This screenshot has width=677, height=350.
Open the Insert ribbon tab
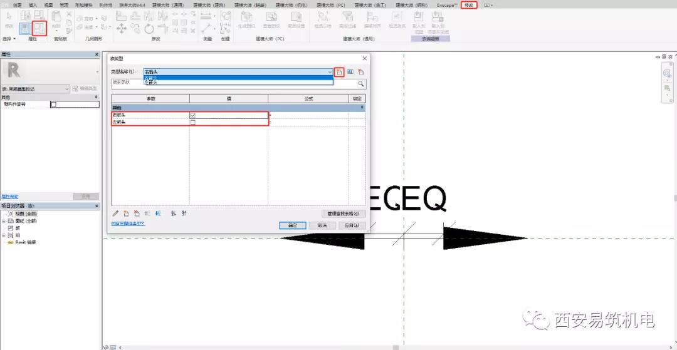(33, 5)
